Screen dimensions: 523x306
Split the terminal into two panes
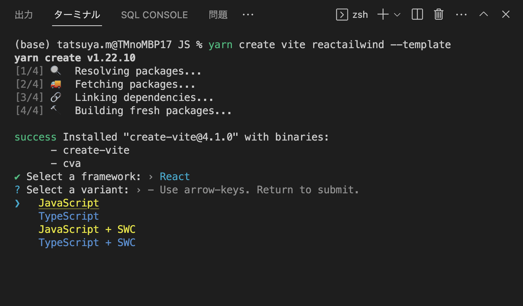point(417,15)
